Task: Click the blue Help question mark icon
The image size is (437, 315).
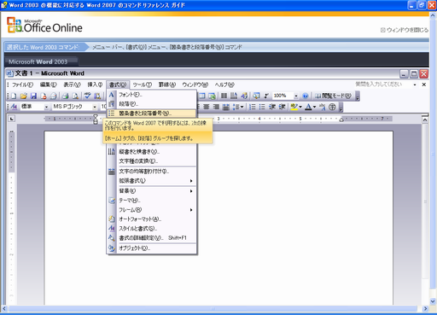Action: (306, 96)
